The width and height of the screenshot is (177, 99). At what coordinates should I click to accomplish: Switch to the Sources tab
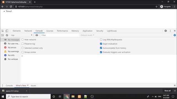[50, 31]
